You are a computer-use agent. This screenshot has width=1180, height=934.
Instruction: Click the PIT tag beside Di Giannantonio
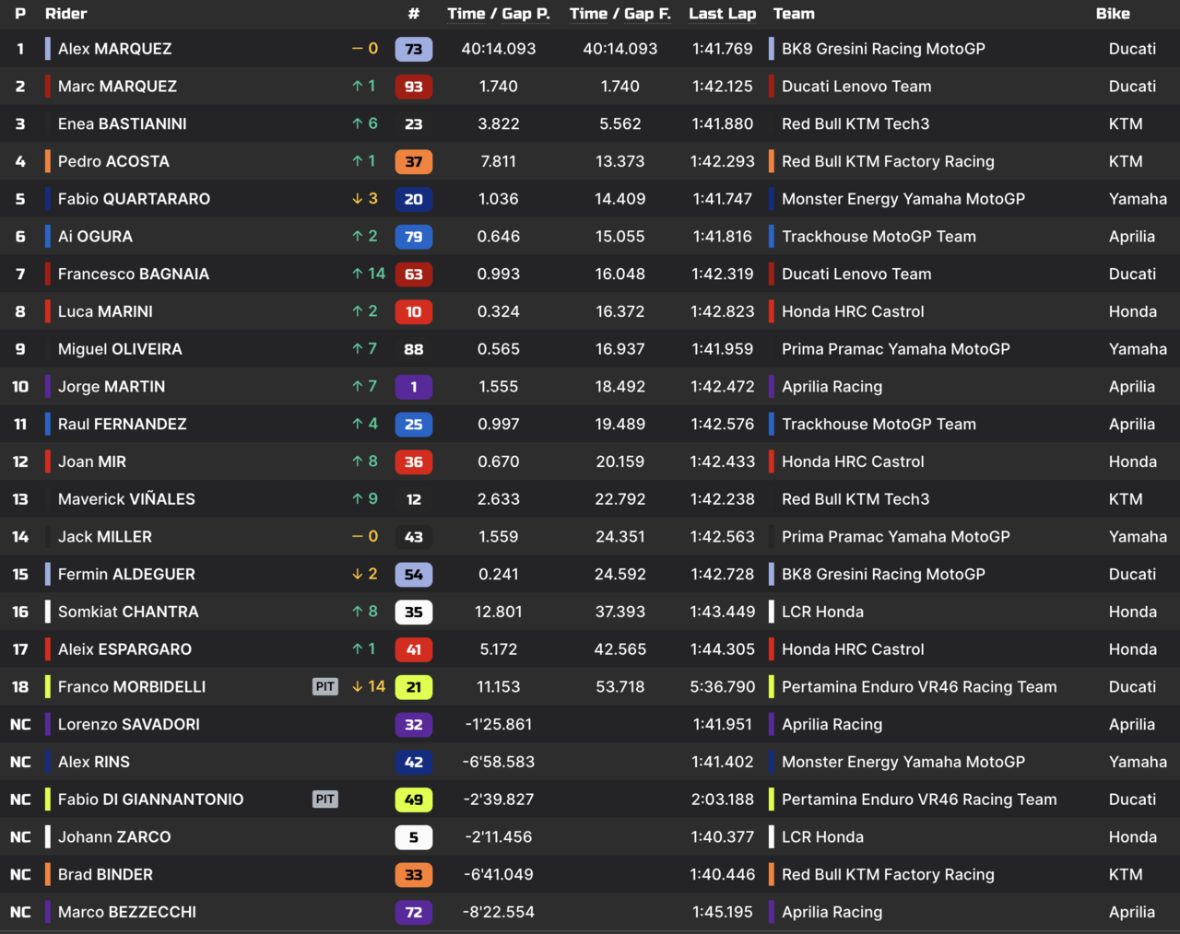325,799
